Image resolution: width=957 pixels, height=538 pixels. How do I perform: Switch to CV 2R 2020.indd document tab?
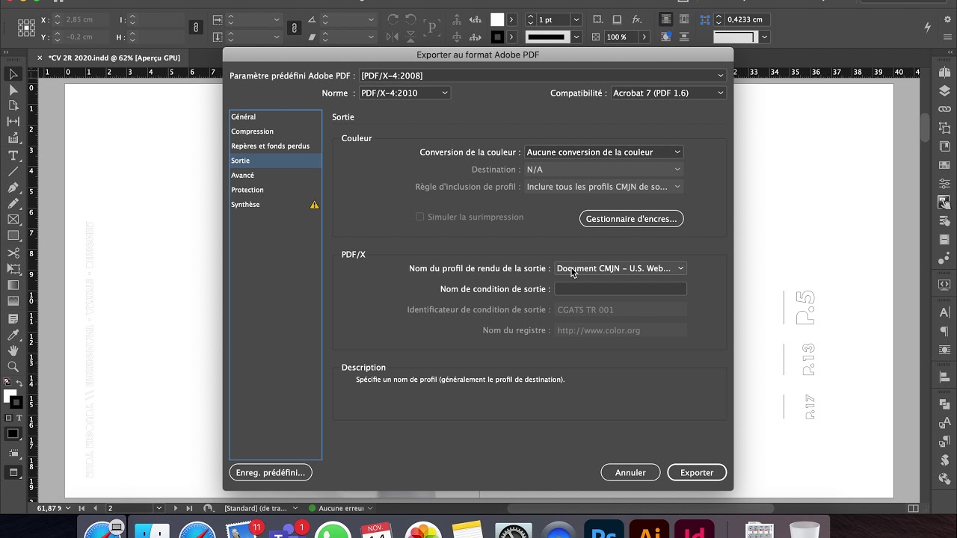pyautogui.click(x=114, y=58)
